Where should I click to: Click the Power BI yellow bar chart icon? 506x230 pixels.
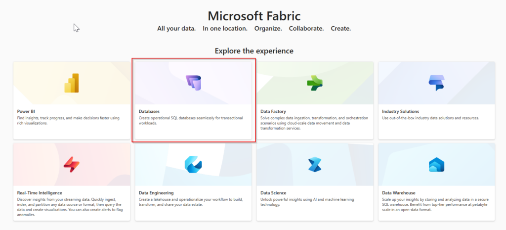(72, 83)
